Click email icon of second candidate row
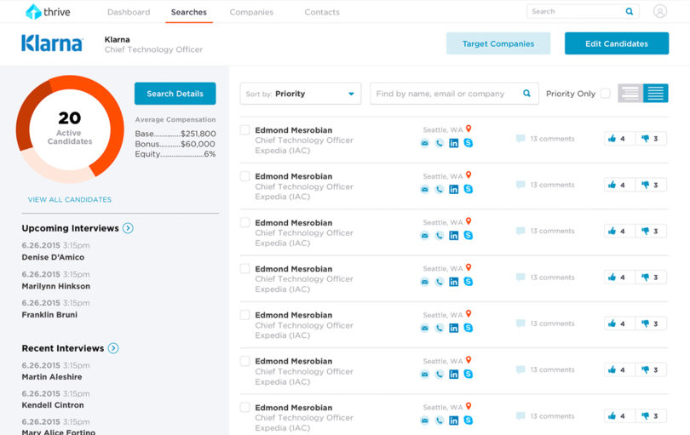This screenshot has width=690, height=435. (424, 190)
